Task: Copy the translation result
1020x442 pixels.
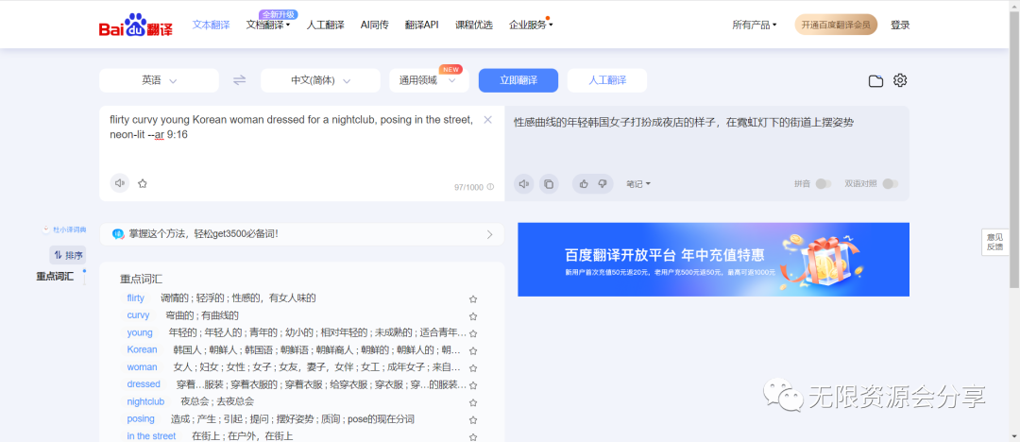Action: coord(549,184)
